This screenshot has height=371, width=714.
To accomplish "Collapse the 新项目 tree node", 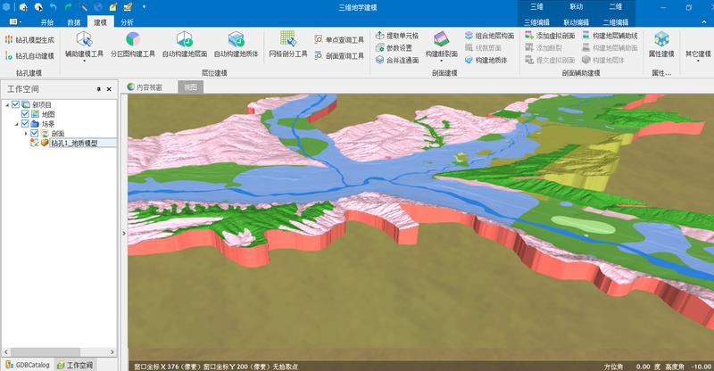I will [x=7, y=105].
